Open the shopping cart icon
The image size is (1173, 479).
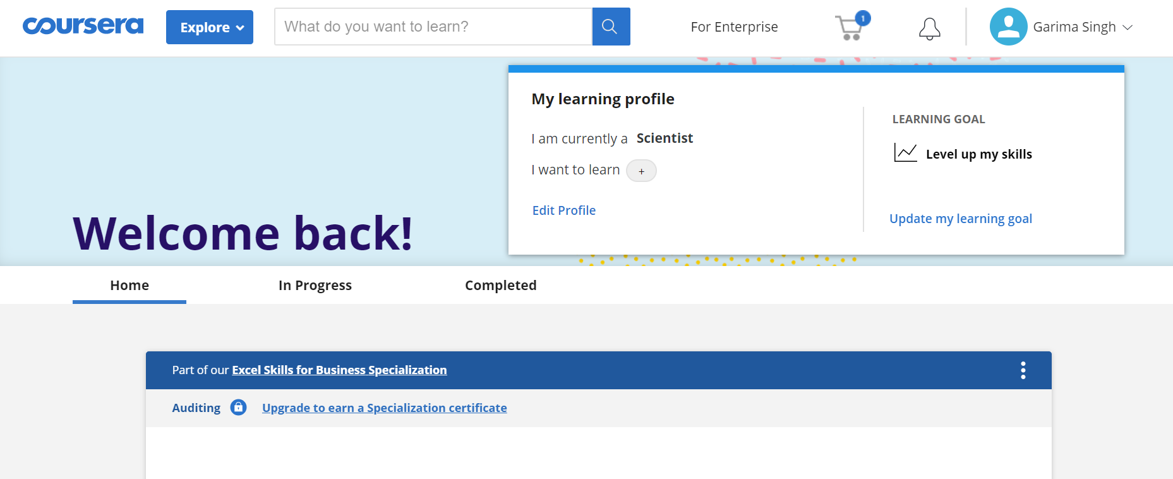point(851,27)
